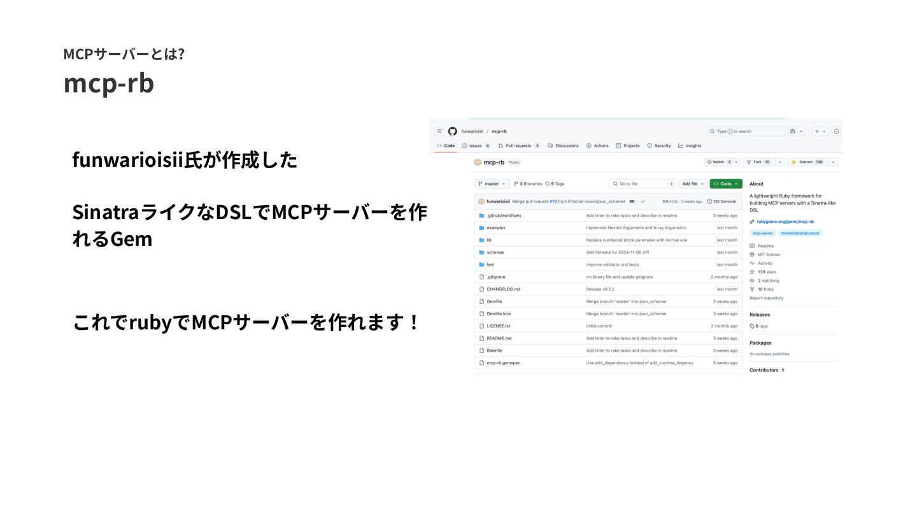Click the mcp-rb repository avatar
The width and height of the screenshot is (917, 516).
coord(478,162)
